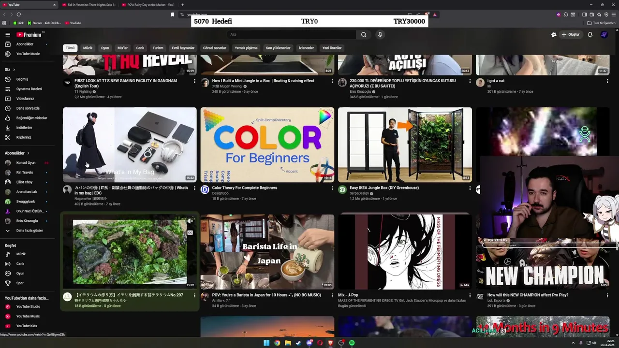Open Steam from the Windows taskbar
Screen dimensions: 619x348
pos(298,343)
